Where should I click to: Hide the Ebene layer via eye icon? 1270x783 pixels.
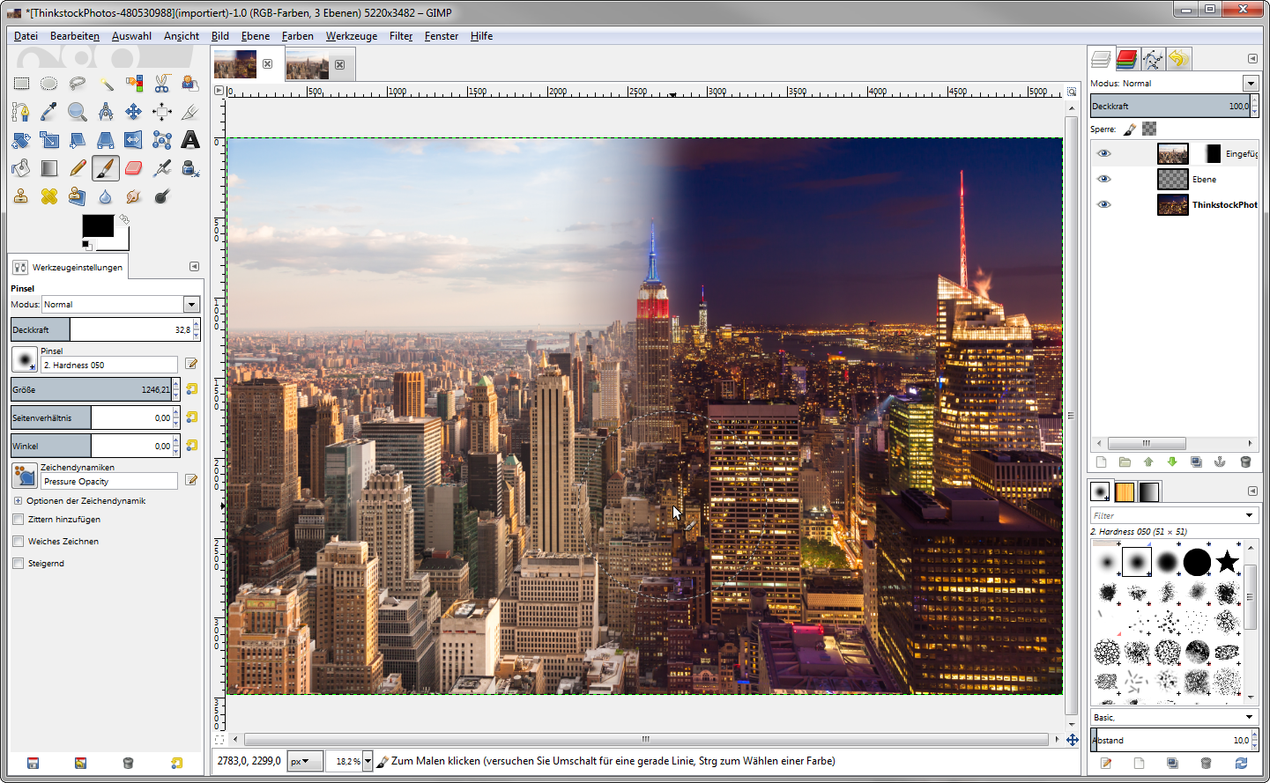pyautogui.click(x=1103, y=179)
